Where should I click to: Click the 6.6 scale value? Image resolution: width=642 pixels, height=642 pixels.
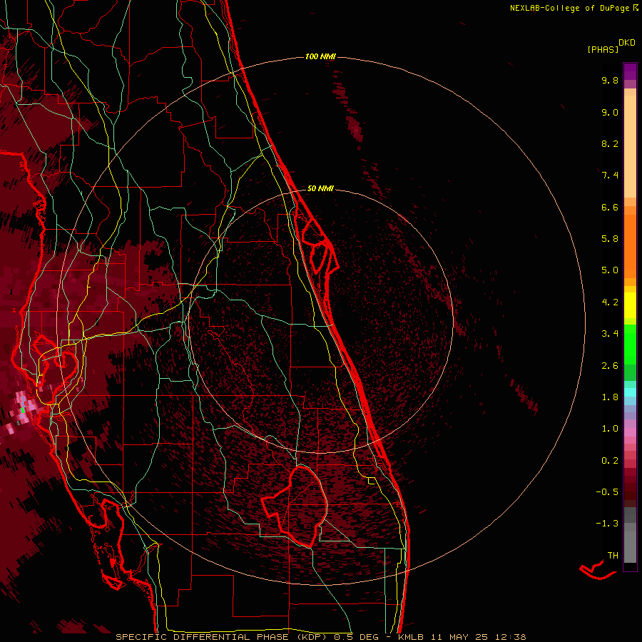point(610,207)
